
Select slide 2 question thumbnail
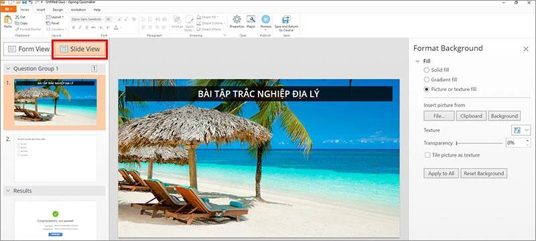tap(56, 159)
